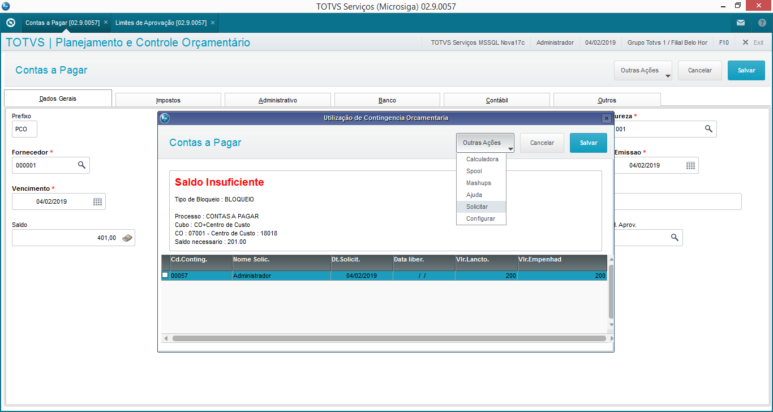Viewport: 773px width, 412px height.
Task: Click Salvar in the dialog
Action: (589, 143)
